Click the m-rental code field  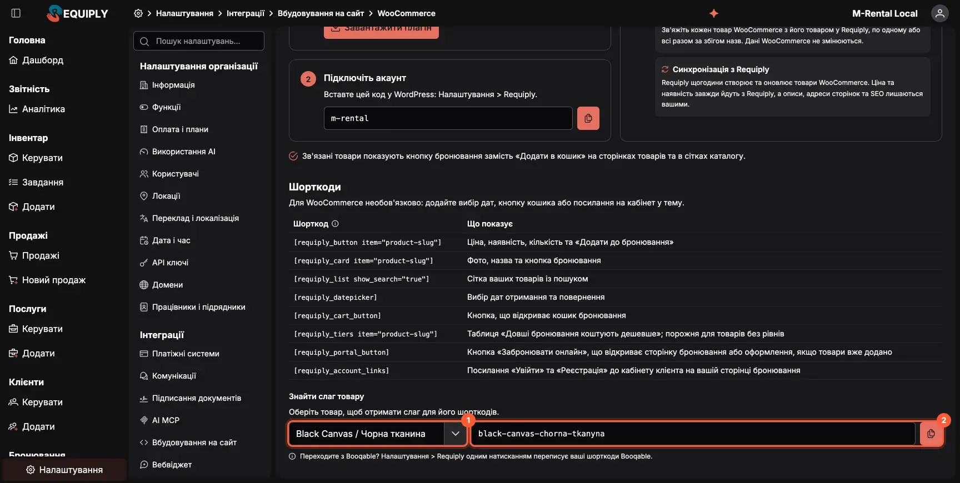(448, 118)
